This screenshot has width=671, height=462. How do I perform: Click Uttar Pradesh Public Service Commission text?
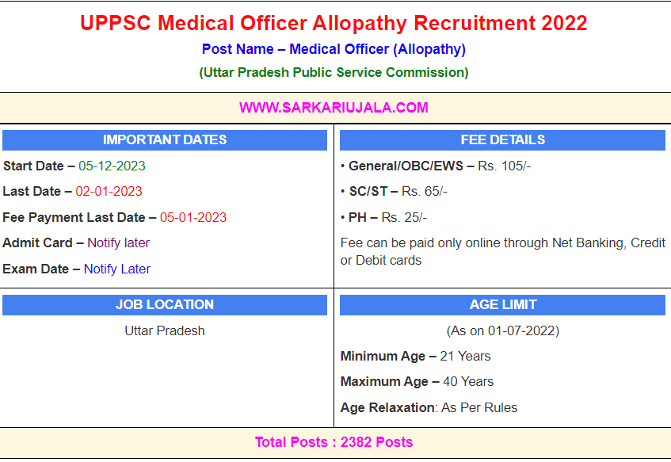334,72
